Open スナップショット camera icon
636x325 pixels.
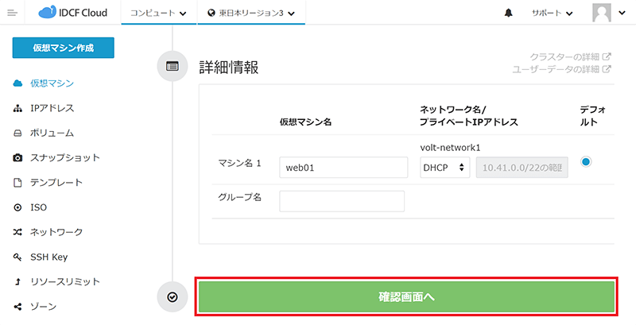(x=17, y=158)
